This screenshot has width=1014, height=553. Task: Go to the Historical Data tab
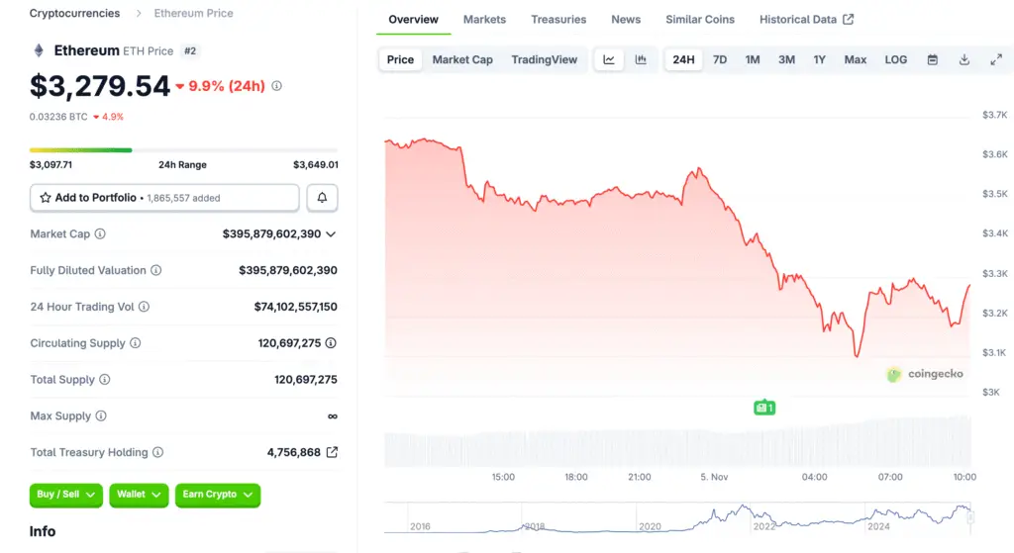[806, 19]
